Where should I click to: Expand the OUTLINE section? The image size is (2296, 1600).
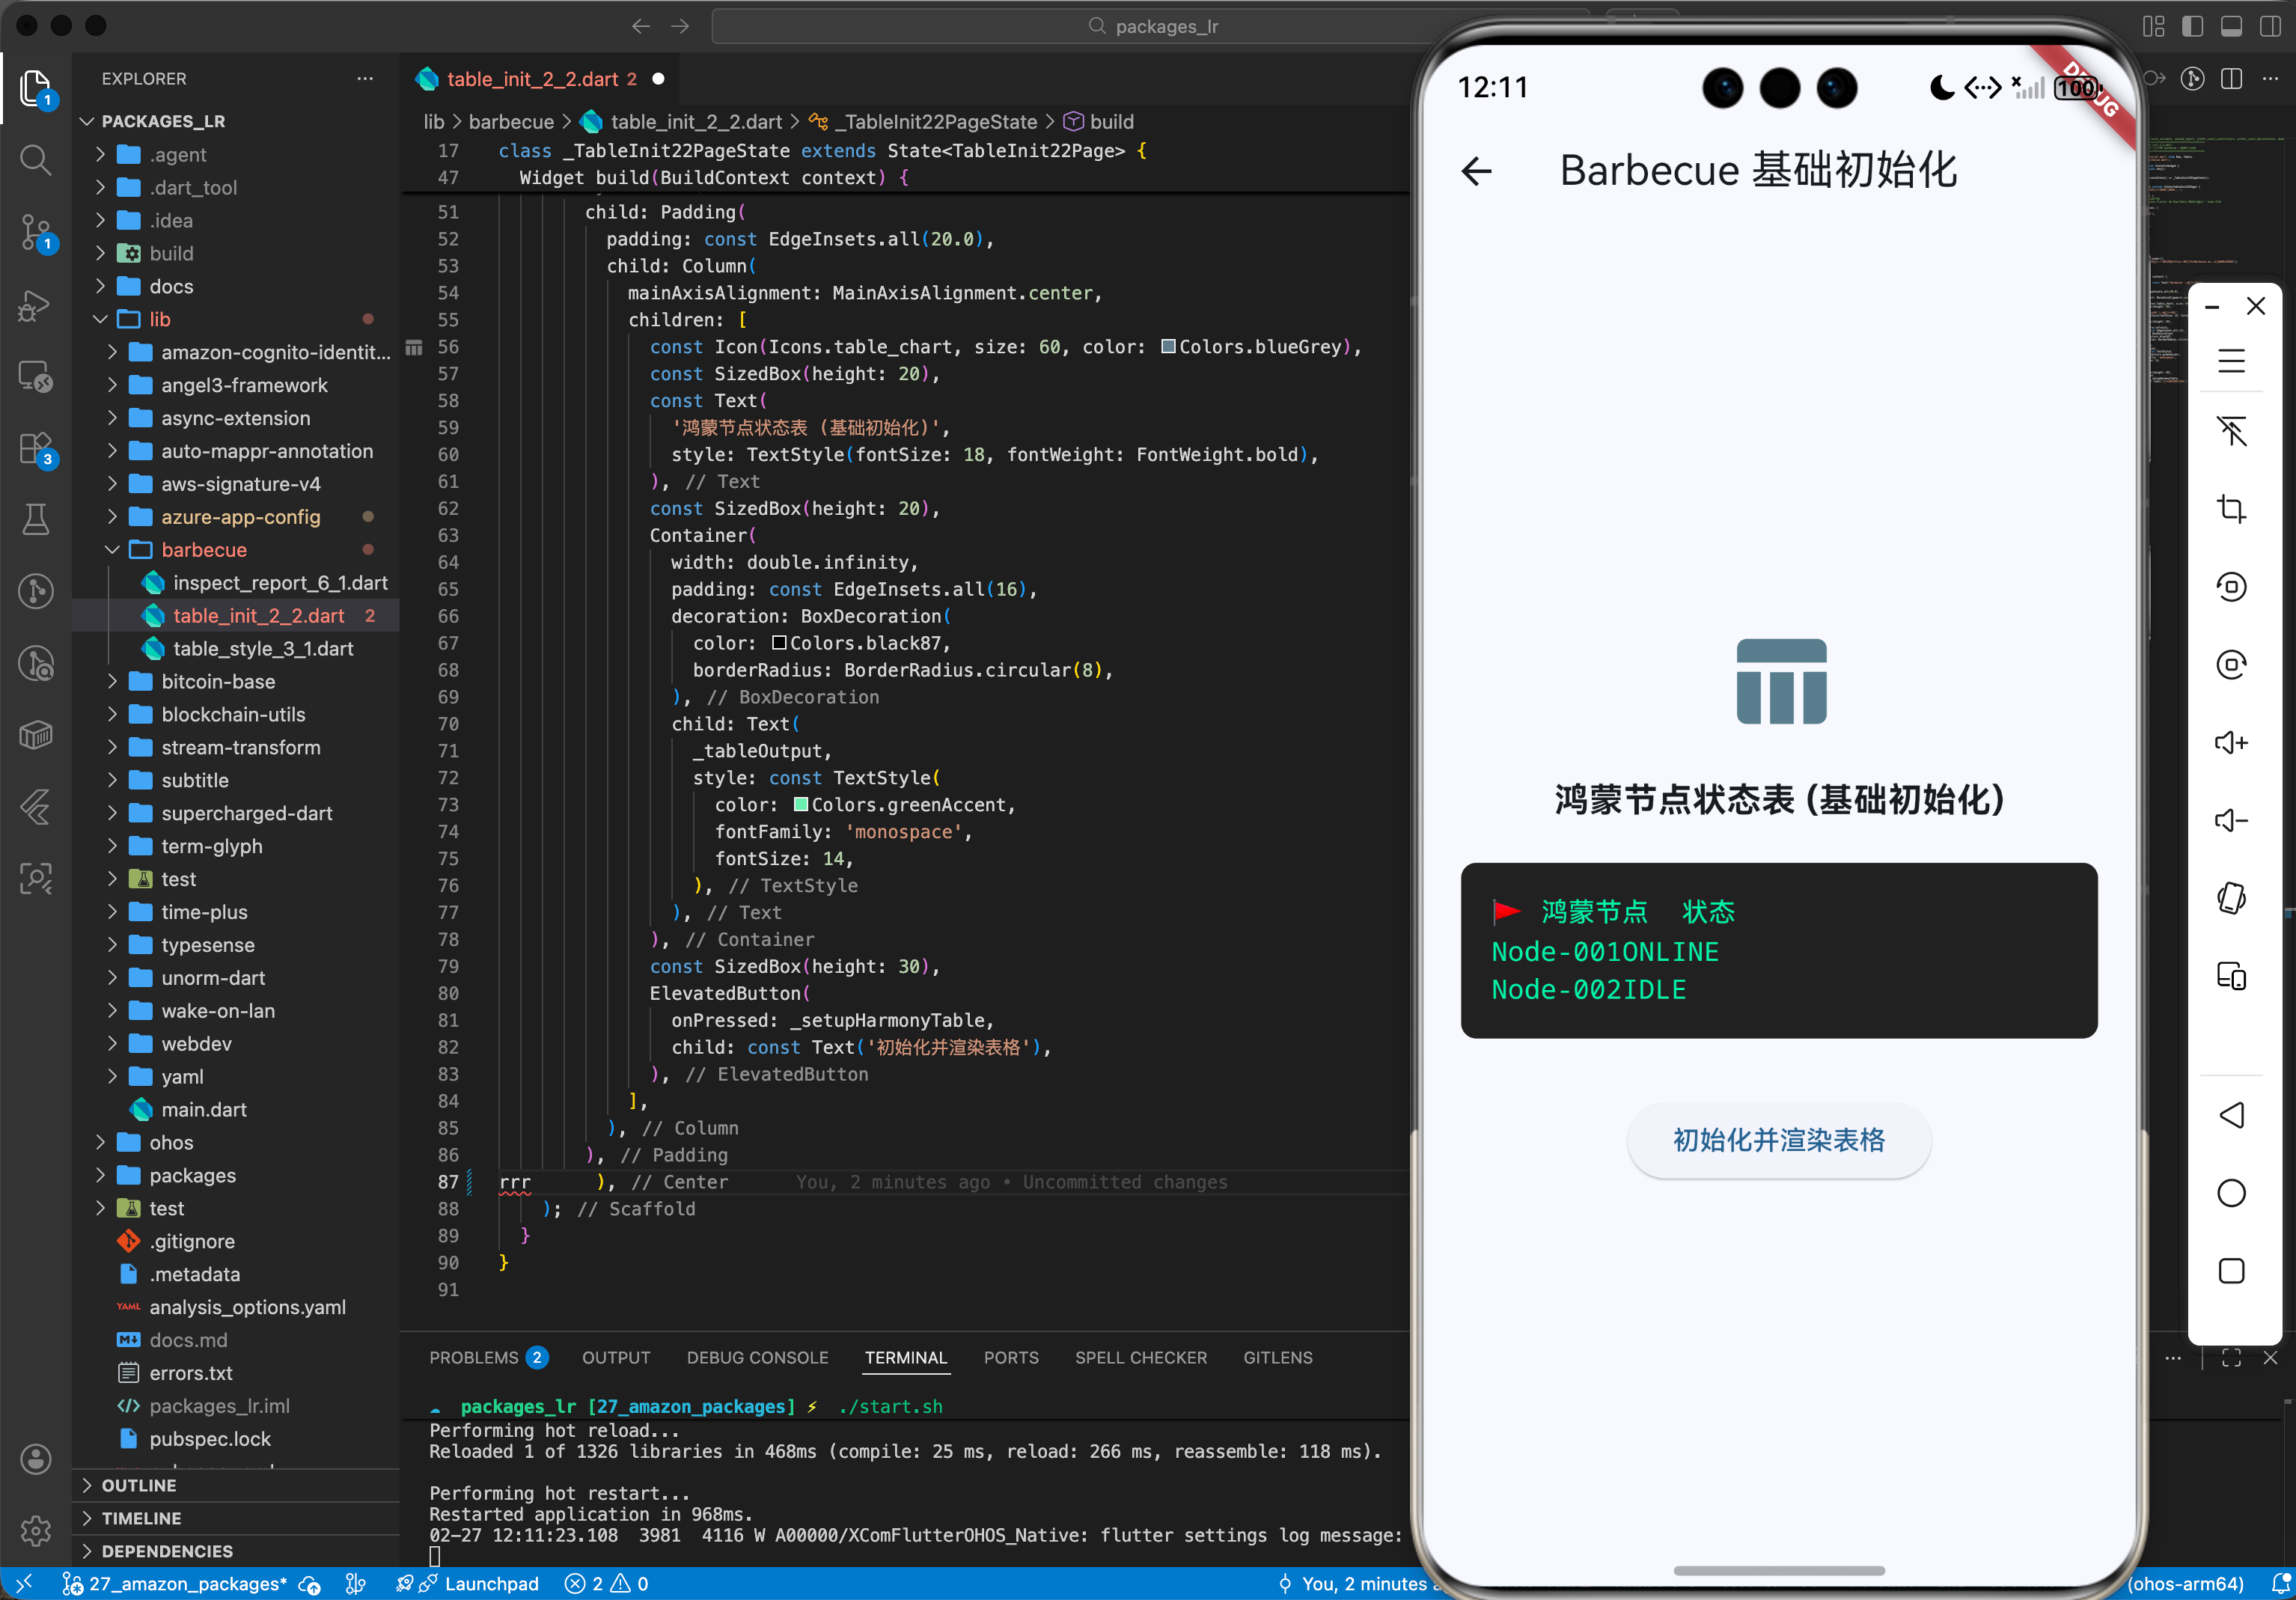[x=235, y=1485]
